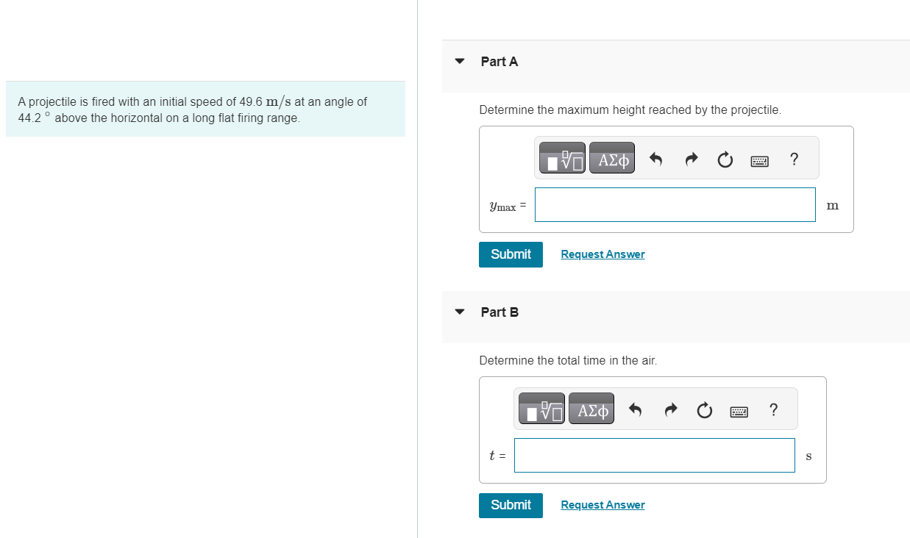Viewport: 910px width, 538px height.
Task: Click the y_max answer input box
Action: pos(675,204)
